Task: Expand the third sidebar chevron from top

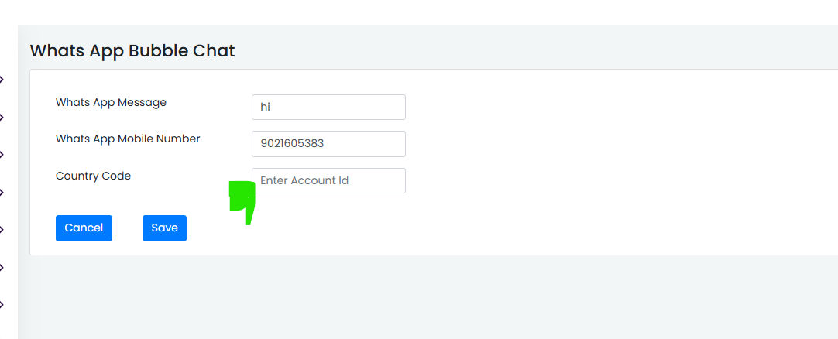Action: pyautogui.click(x=2, y=155)
